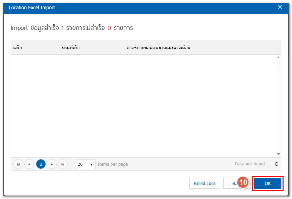Image resolution: width=292 pixels, height=199 pixels.
Task: Confirm the import with OK
Action: (x=268, y=183)
